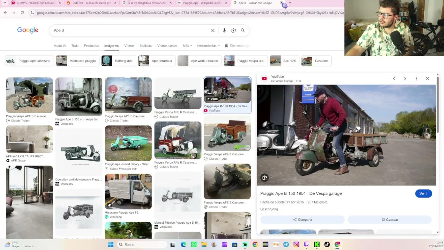Click the Guardar button
The image size is (444, 250).
[390, 220]
